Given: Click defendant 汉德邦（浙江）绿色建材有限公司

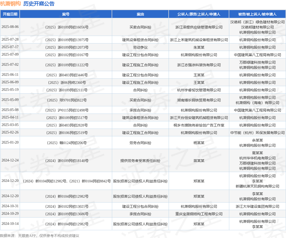Looking at the screenshot, I should 257,22.
